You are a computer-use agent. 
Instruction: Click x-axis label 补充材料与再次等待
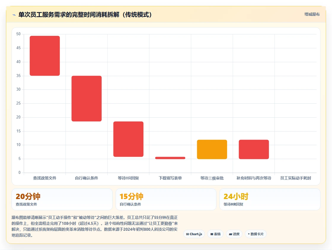pyautogui.click(x=254, y=178)
